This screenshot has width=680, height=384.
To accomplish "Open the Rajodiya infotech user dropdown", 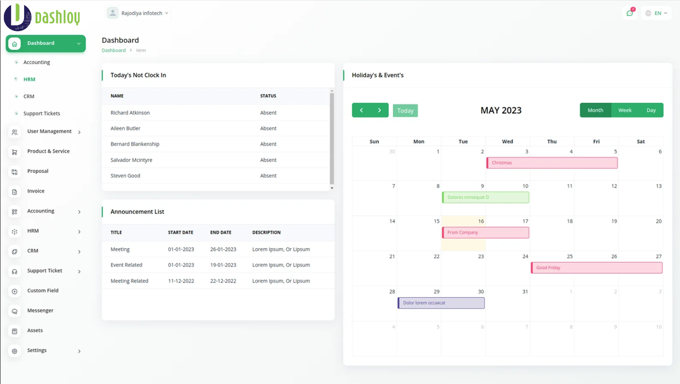I will 138,13.
